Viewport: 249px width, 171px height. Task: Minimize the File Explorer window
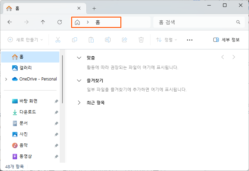click(x=209, y=5)
